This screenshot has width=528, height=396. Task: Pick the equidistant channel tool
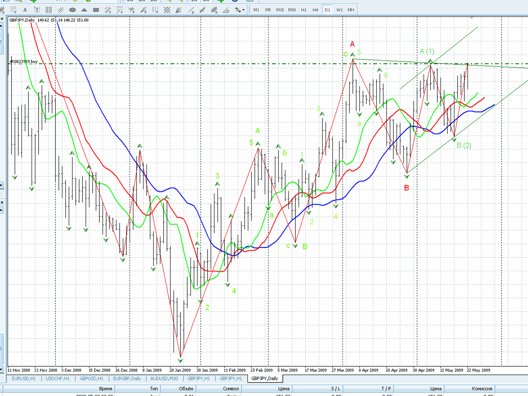(x=60, y=10)
